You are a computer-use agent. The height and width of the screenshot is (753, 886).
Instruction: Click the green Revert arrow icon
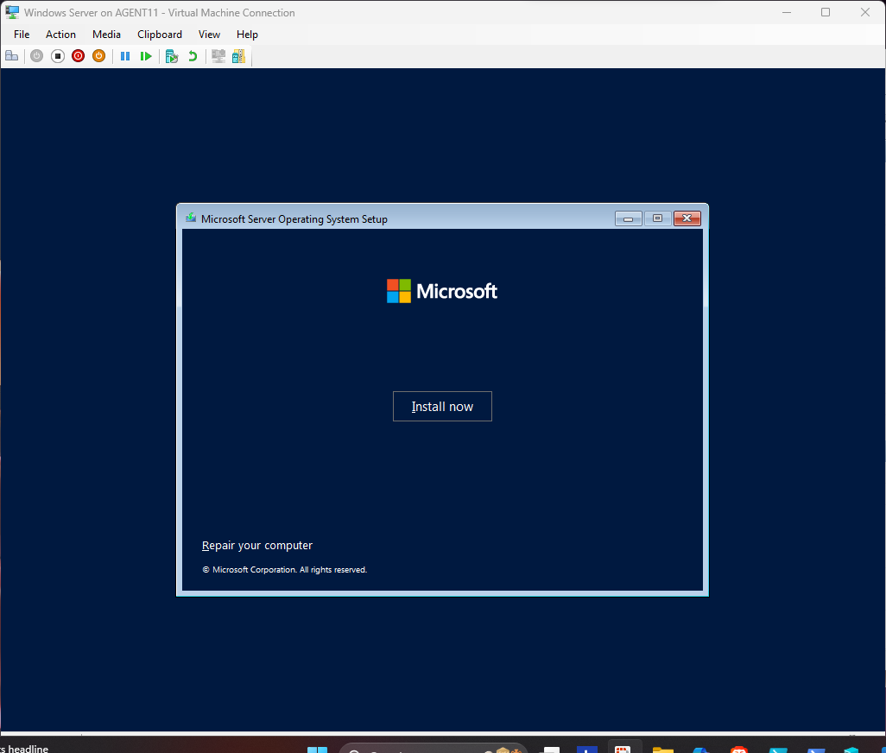pos(193,56)
